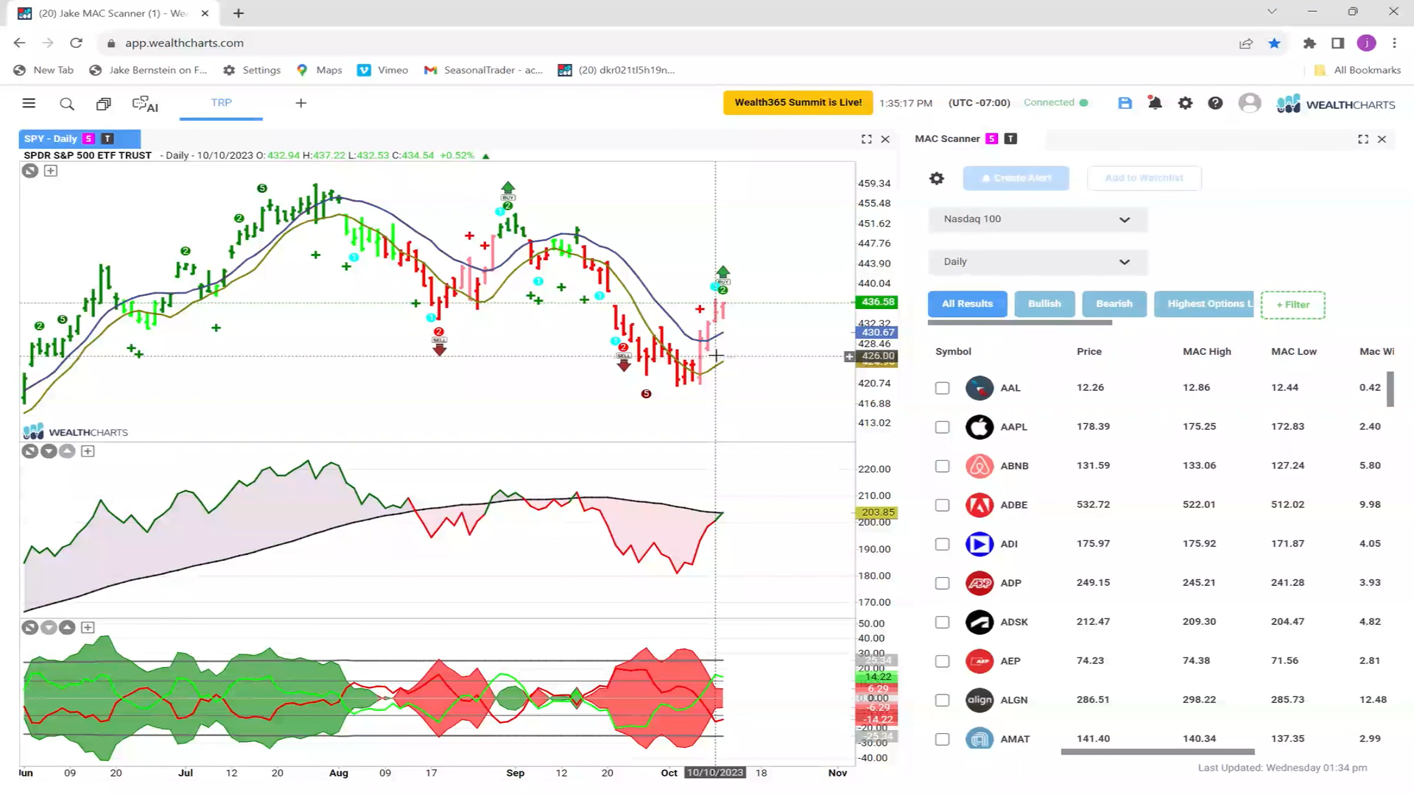Check the ADBE row checkbox
The height and width of the screenshot is (795, 1414).
point(942,505)
